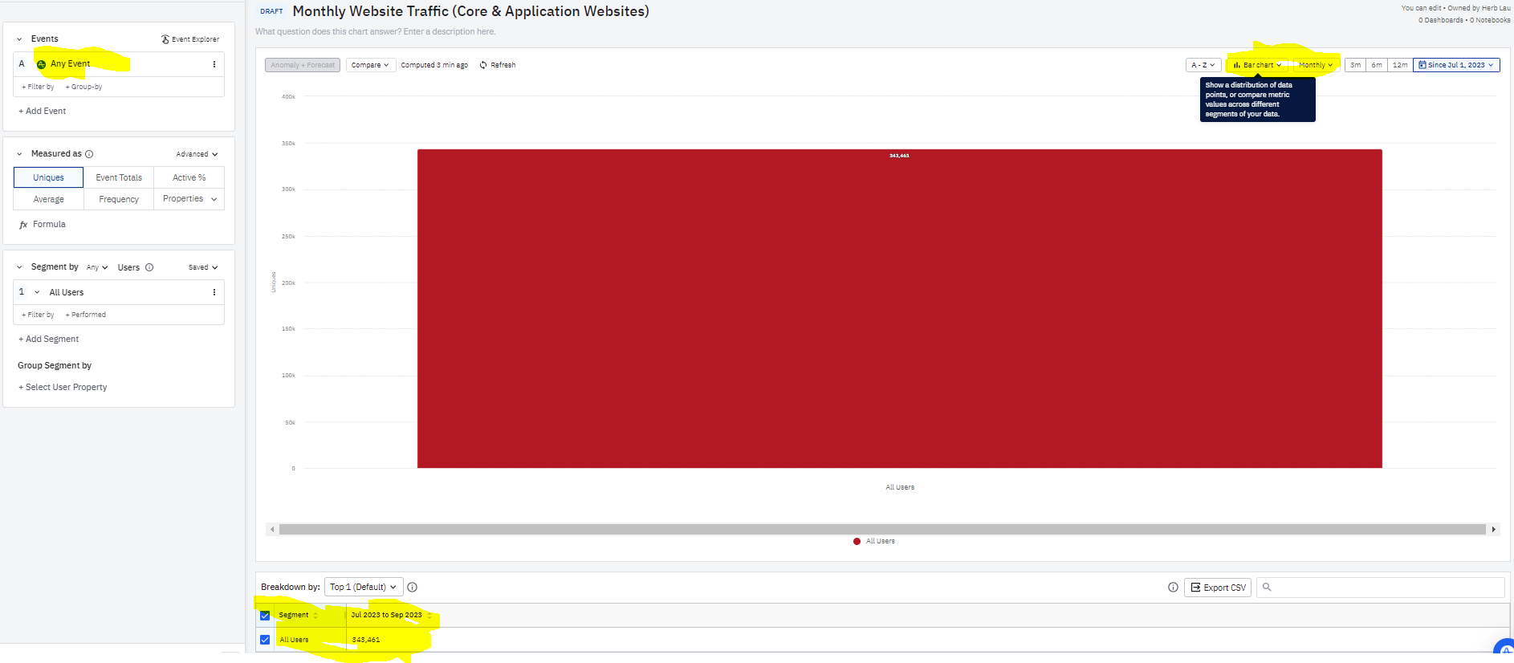Screen dimensions: 1514x663
Task: Select the Frequency measurement tab
Action: coord(119,199)
